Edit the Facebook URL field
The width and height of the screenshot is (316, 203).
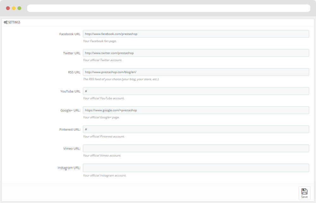click(x=196, y=34)
